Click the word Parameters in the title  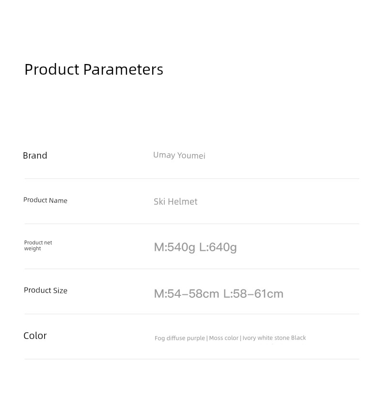(x=123, y=69)
